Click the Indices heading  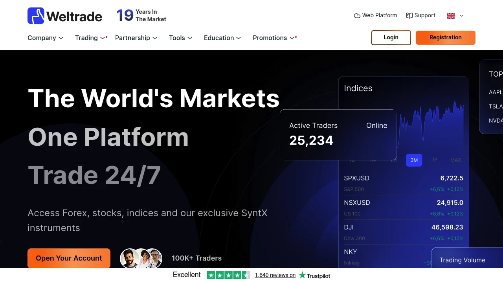coord(358,88)
